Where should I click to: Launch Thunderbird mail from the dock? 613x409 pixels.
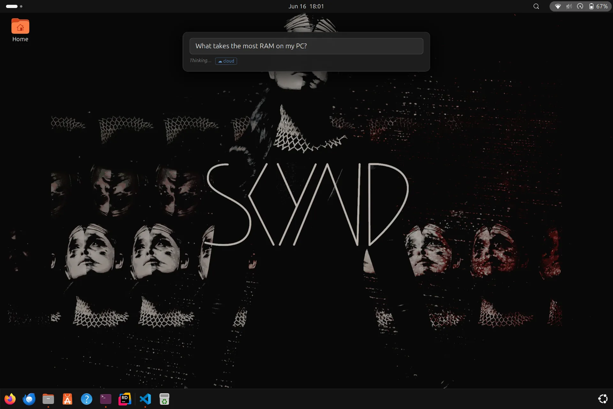tap(29, 399)
